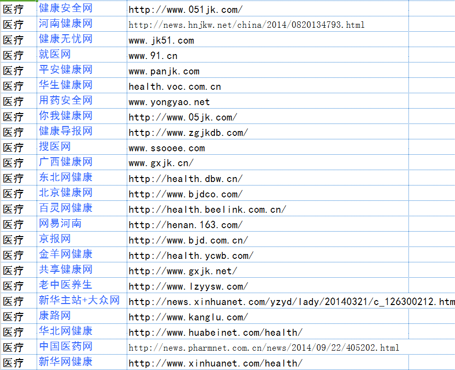Select the www.yongyao.net URL cell
The image size is (455, 370).
268,101
